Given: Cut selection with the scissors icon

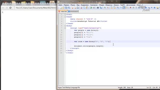Looking at the screenshot, I should pyautogui.click(x=81, y=8).
